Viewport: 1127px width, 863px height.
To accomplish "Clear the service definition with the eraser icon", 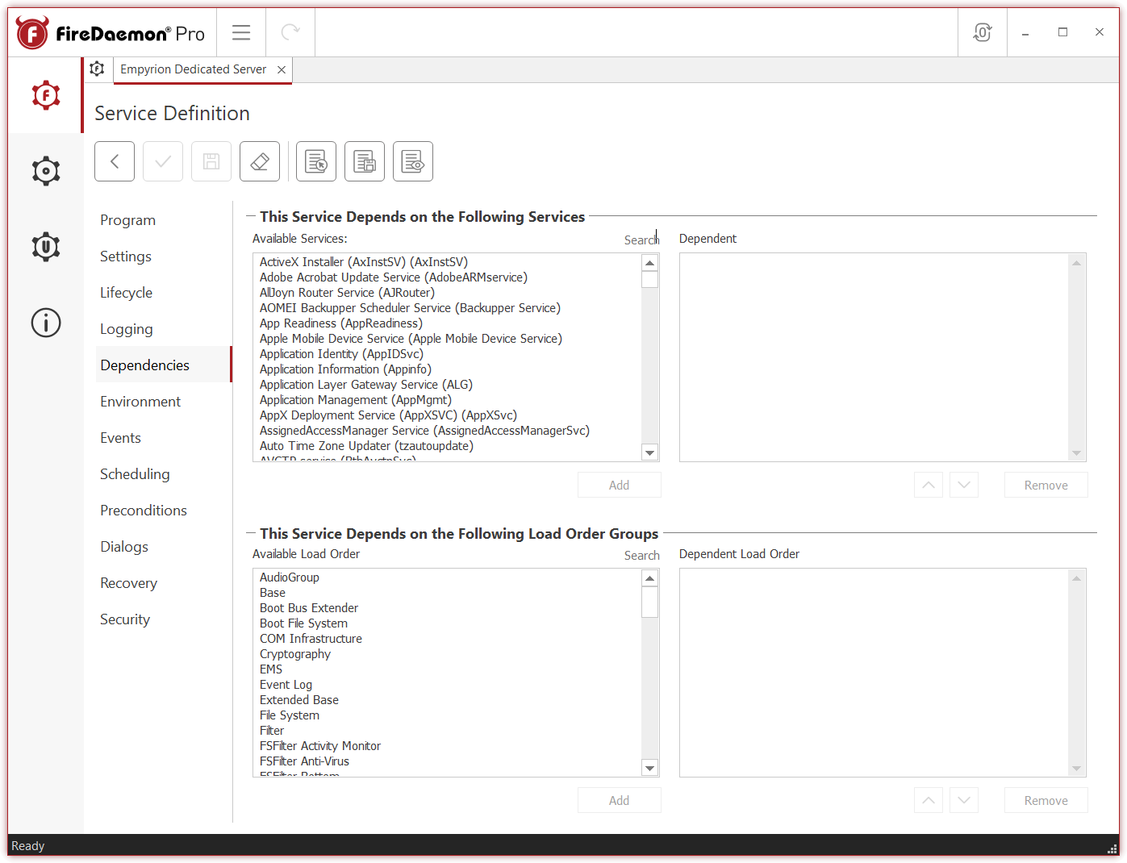I will tap(259, 161).
